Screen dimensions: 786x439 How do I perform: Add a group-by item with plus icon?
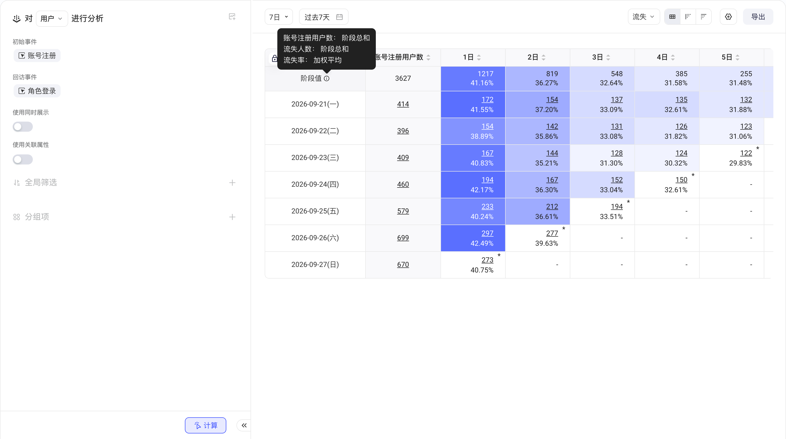tap(232, 217)
